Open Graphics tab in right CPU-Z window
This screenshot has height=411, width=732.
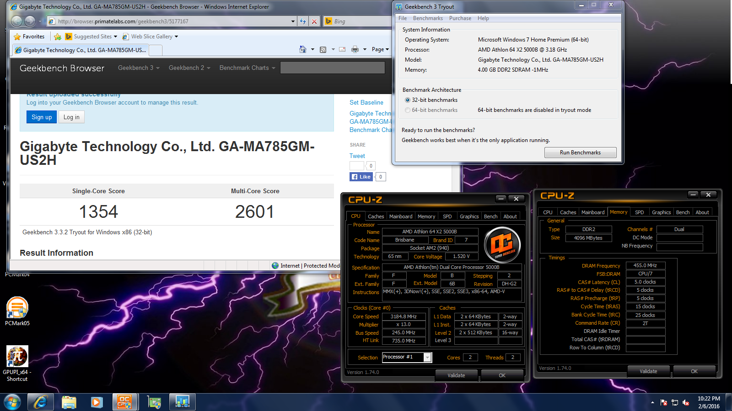click(x=661, y=212)
